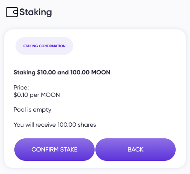Click the '$0.10 per MOON' price text
Image resolution: width=190 pixels, height=174 pixels.
37,95
